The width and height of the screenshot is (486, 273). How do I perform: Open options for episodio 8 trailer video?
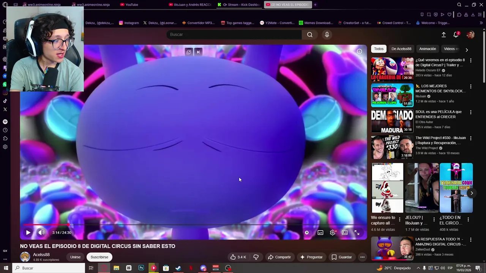[471, 61]
